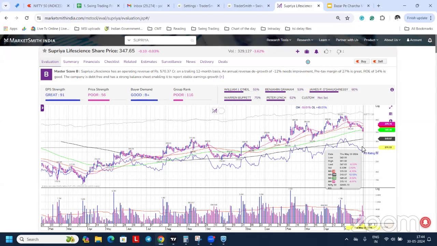This screenshot has width=437, height=246.
Task: Expand Product menu
Action: tap(371, 40)
